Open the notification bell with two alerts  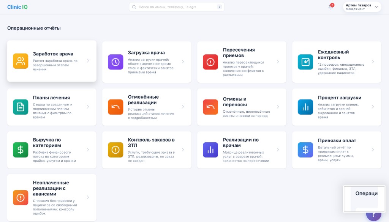(330, 7)
